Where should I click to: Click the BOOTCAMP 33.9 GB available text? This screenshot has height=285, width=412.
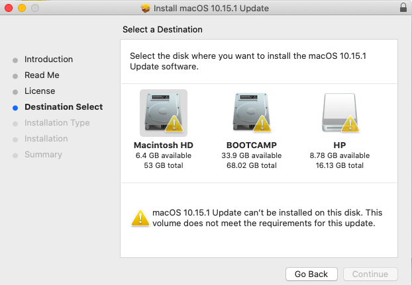(251, 155)
